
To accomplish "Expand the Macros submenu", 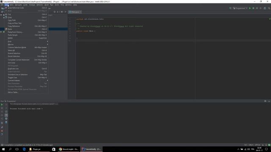I will (x=26, y=44).
